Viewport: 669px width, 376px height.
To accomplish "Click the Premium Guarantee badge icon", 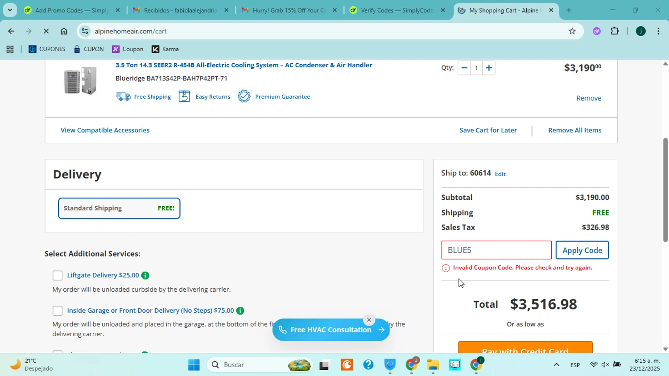I will 244,96.
